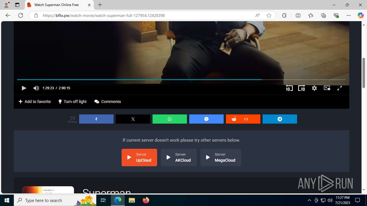The width and height of the screenshot is (367, 206).
Task: Open Browser essentials
Action: pyautogui.click(x=336, y=15)
